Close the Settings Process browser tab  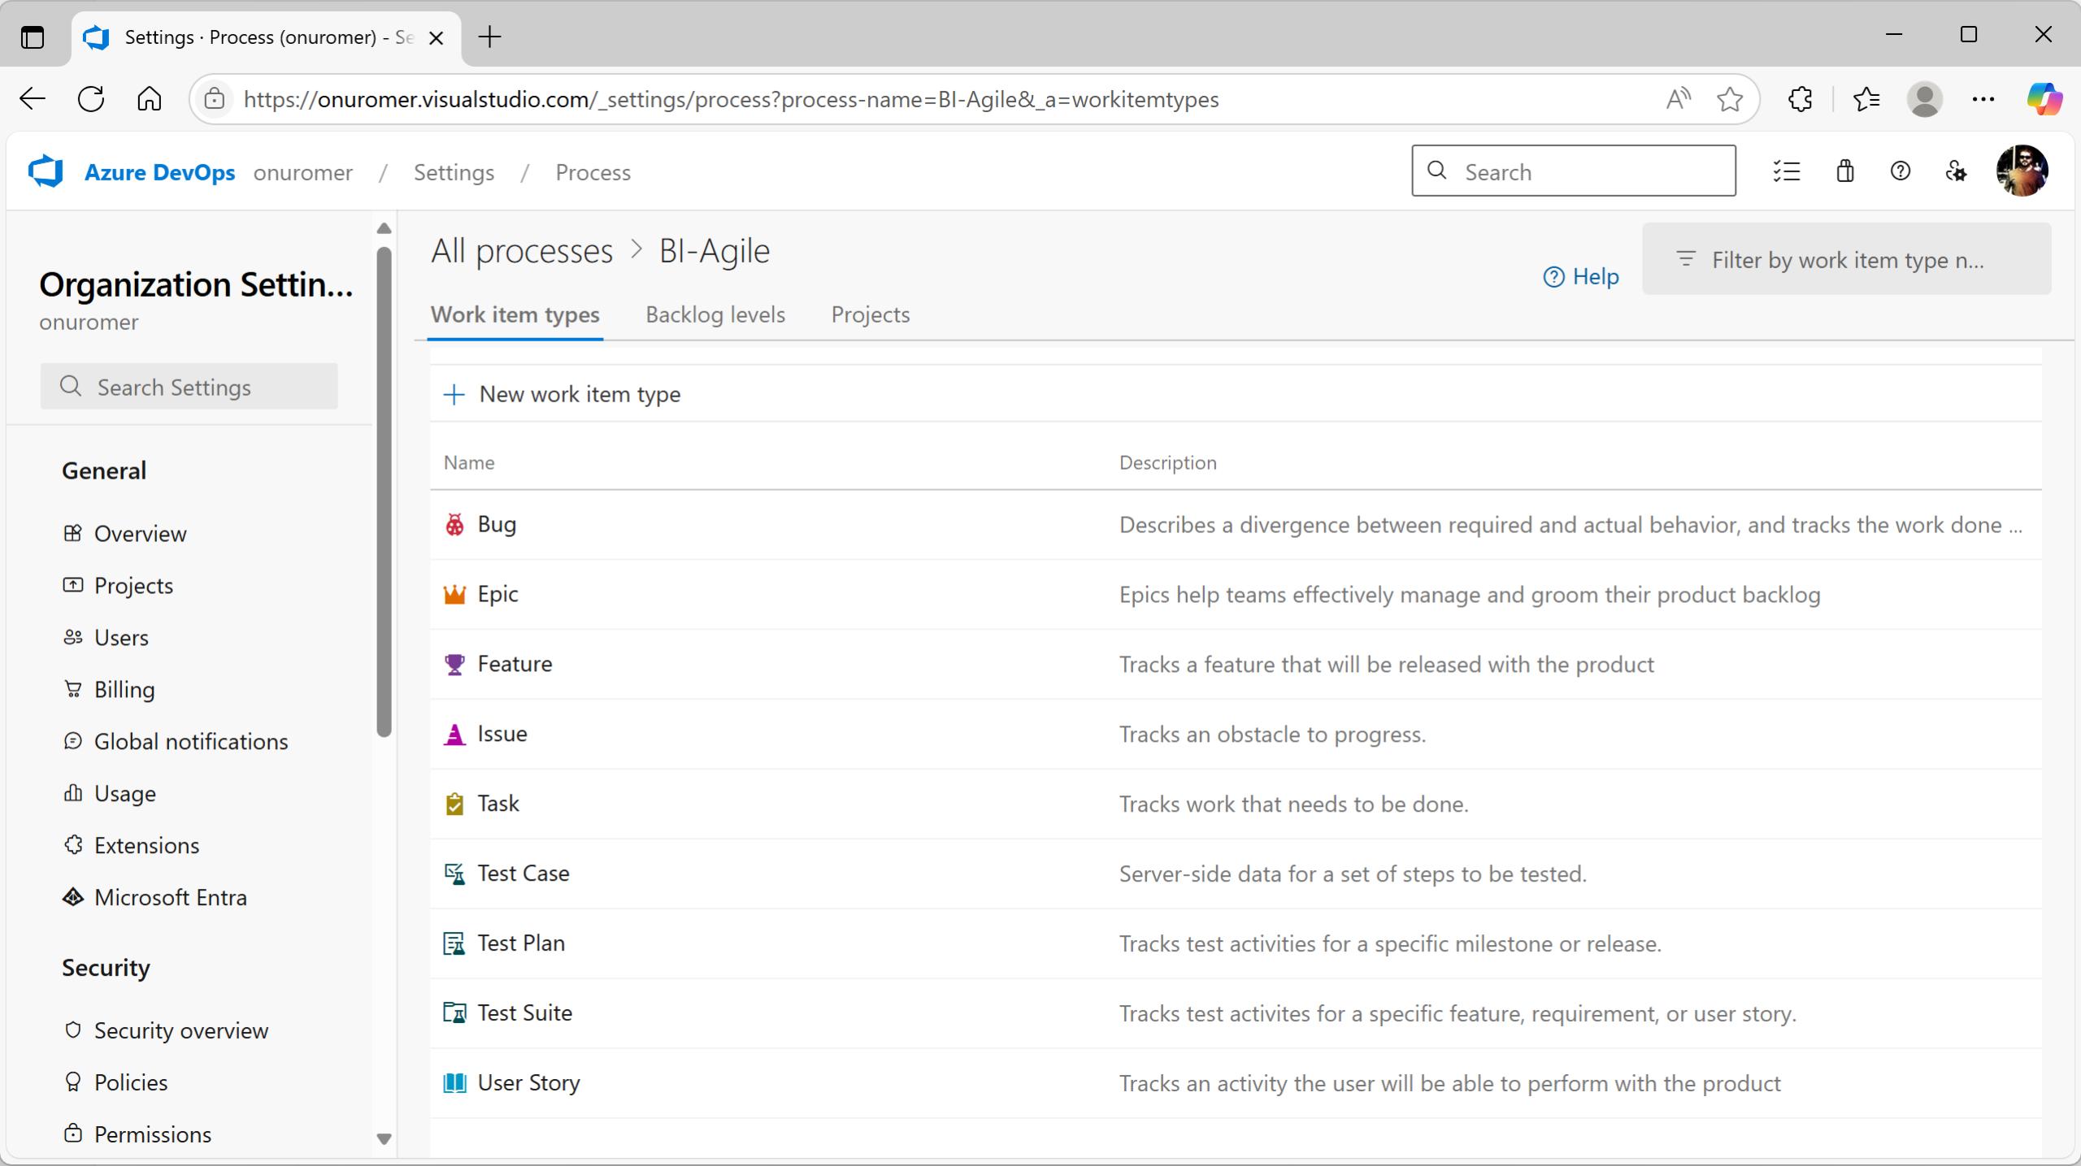pyautogui.click(x=436, y=38)
